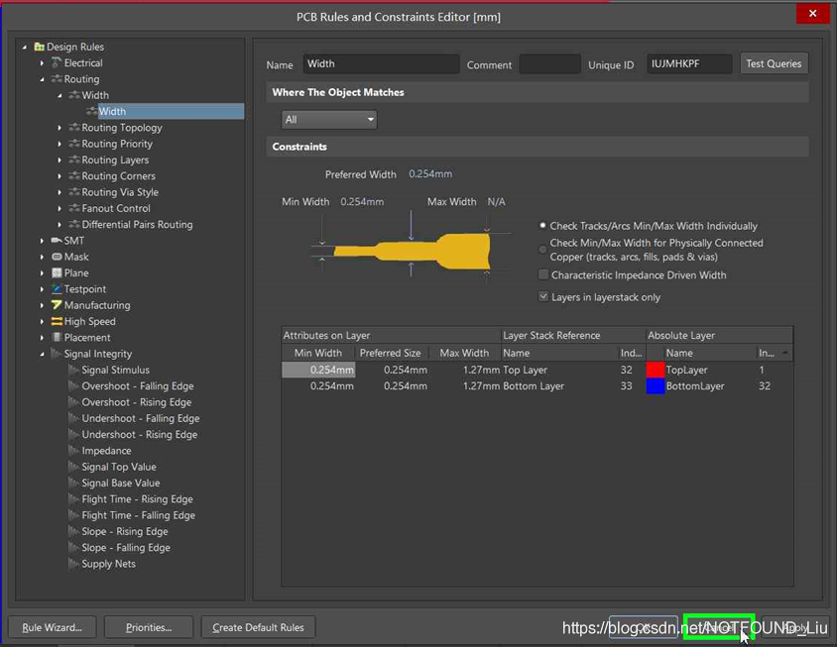Click Bottom Layer Max Width 1.27mm cell
The height and width of the screenshot is (647, 837).
point(466,386)
